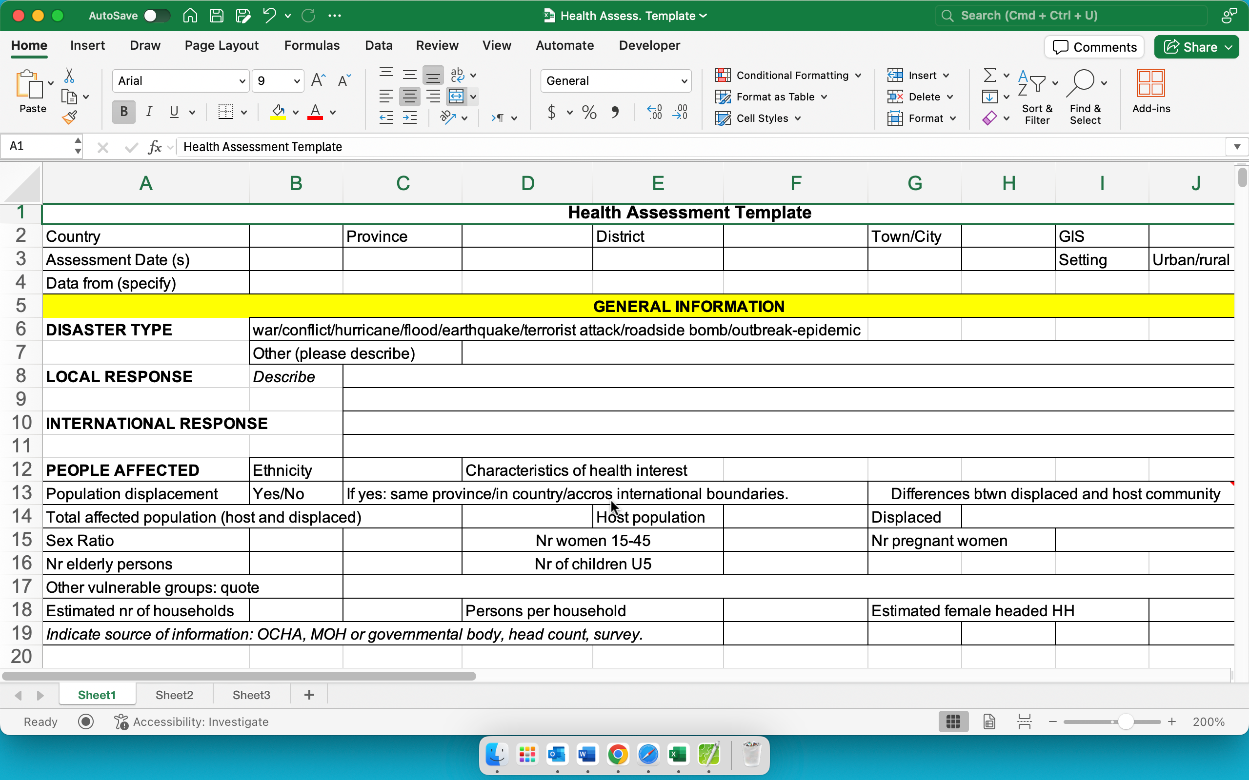This screenshot has height=780, width=1249.
Task: Click the percent style icon
Action: tap(589, 112)
